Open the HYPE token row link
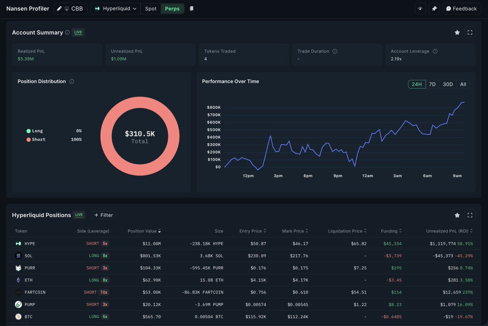The width and height of the screenshot is (488, 326). pyautogui.click(x=30, y=244)
